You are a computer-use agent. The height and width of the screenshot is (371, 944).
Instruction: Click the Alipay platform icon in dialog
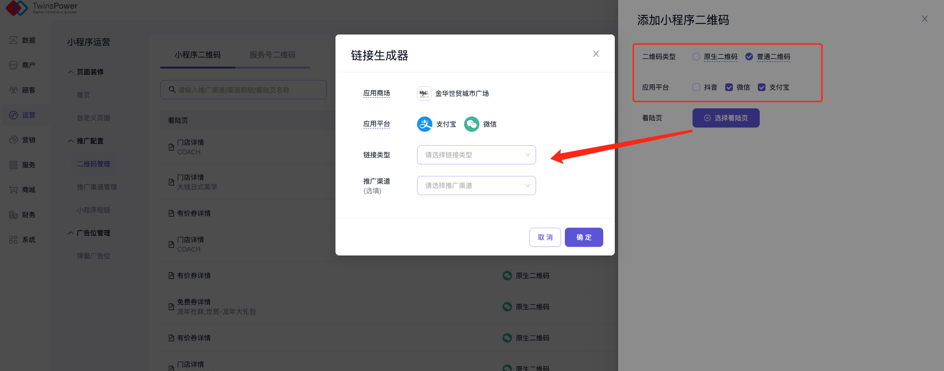(x=424, y=124)
